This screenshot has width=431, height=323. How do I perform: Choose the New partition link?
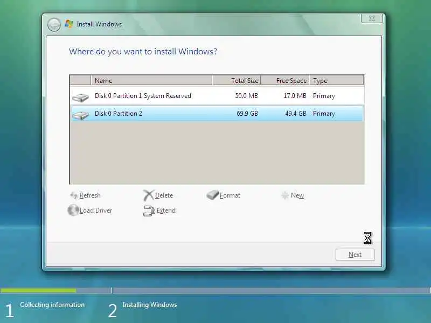point(297,195)
